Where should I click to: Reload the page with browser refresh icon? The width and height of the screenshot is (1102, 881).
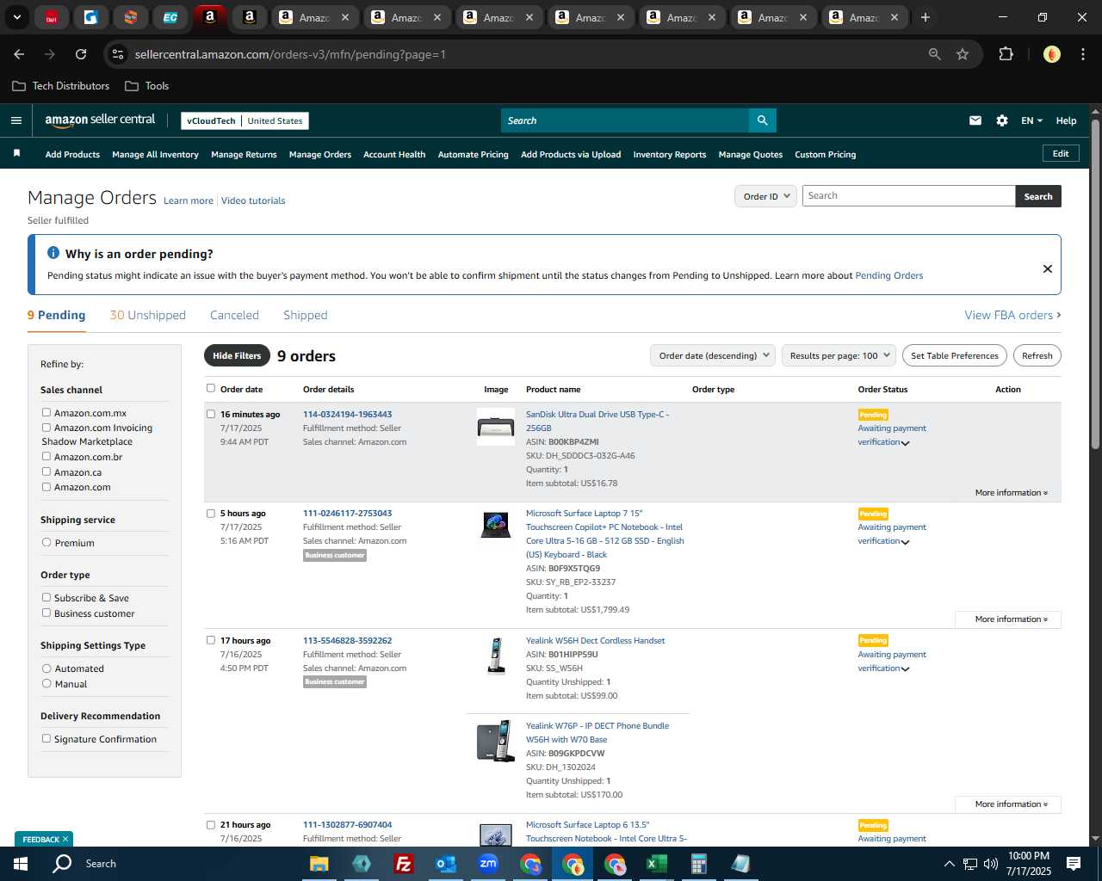pyautogui.click(x=81, y=54)
